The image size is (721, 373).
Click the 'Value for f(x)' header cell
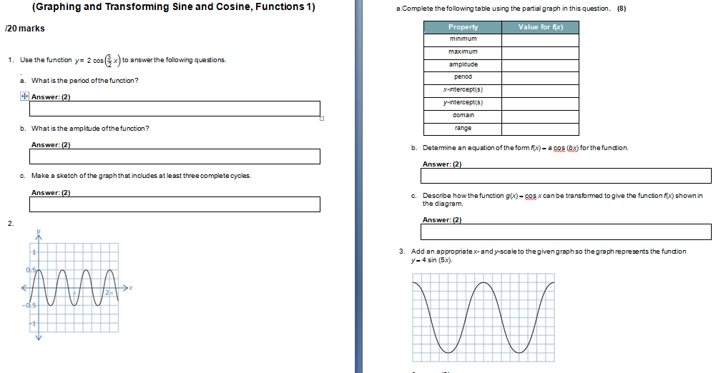(x=540, y=27)
